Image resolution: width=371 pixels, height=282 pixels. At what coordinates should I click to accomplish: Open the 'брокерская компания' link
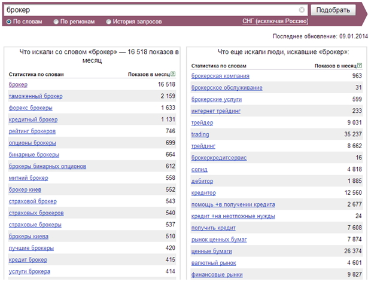coord(220,76)
